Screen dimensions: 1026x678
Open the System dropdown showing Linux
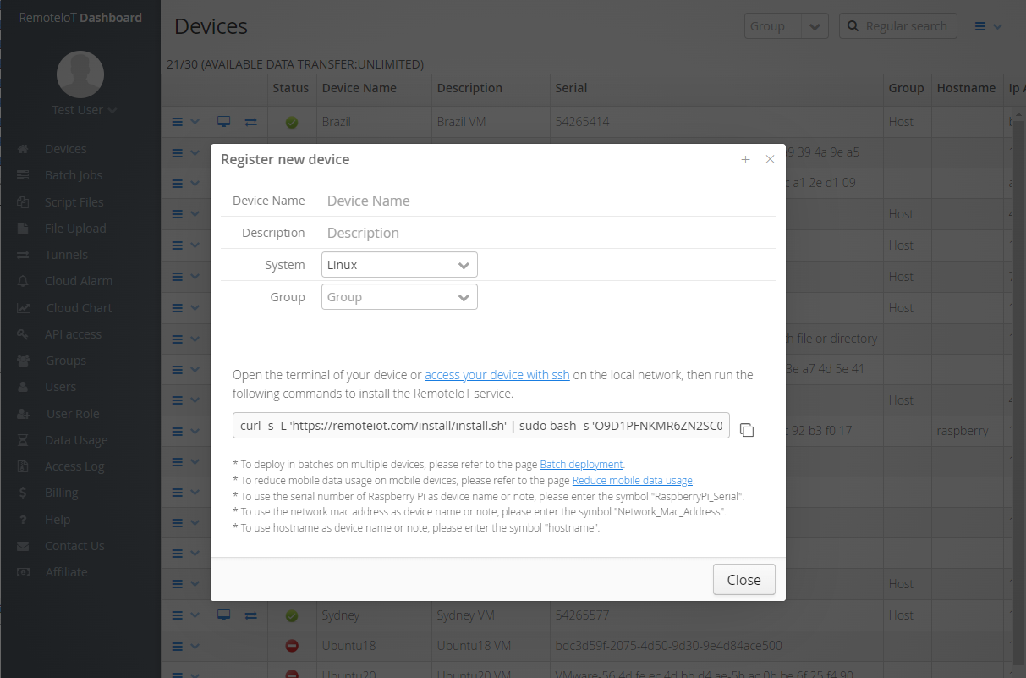pyautogui.click(x=399, y=265)
